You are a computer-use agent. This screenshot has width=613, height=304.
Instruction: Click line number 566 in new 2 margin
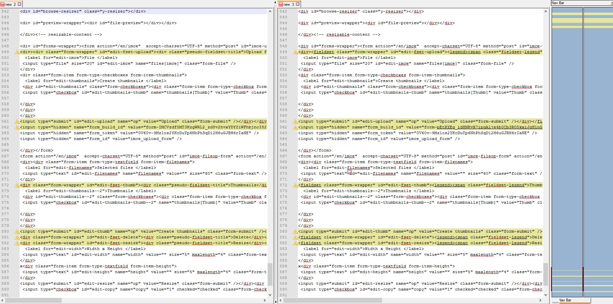5,150
